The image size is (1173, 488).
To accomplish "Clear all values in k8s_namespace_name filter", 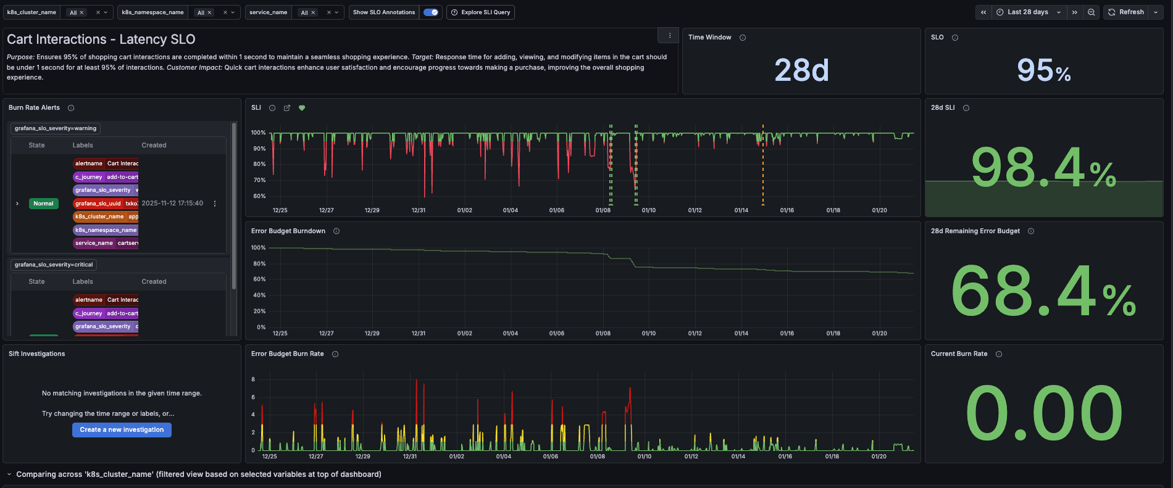I will [x=225, y=12].
